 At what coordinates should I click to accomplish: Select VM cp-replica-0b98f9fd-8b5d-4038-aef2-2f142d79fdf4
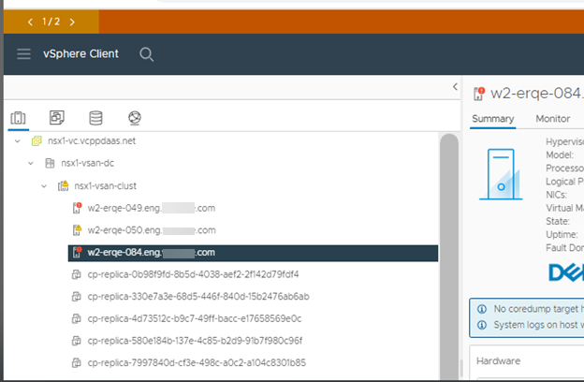(x=193, y=274)
